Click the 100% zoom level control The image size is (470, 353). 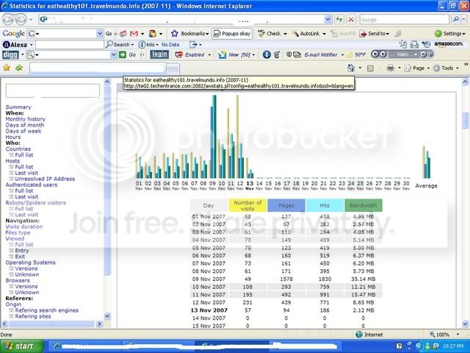click(x=444, y=335)
